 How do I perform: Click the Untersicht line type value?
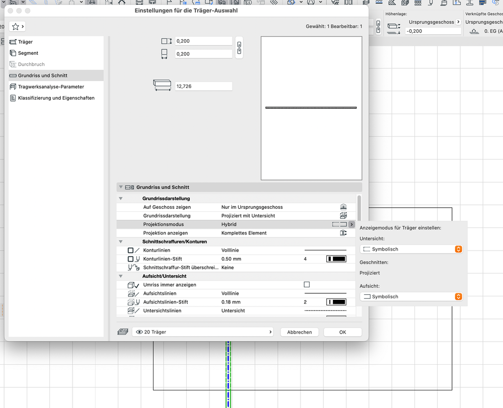pyautogui.click(x=233, y=310)
